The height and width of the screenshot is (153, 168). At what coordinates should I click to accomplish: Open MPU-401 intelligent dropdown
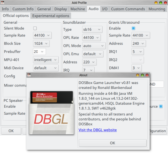click(46, 60)
